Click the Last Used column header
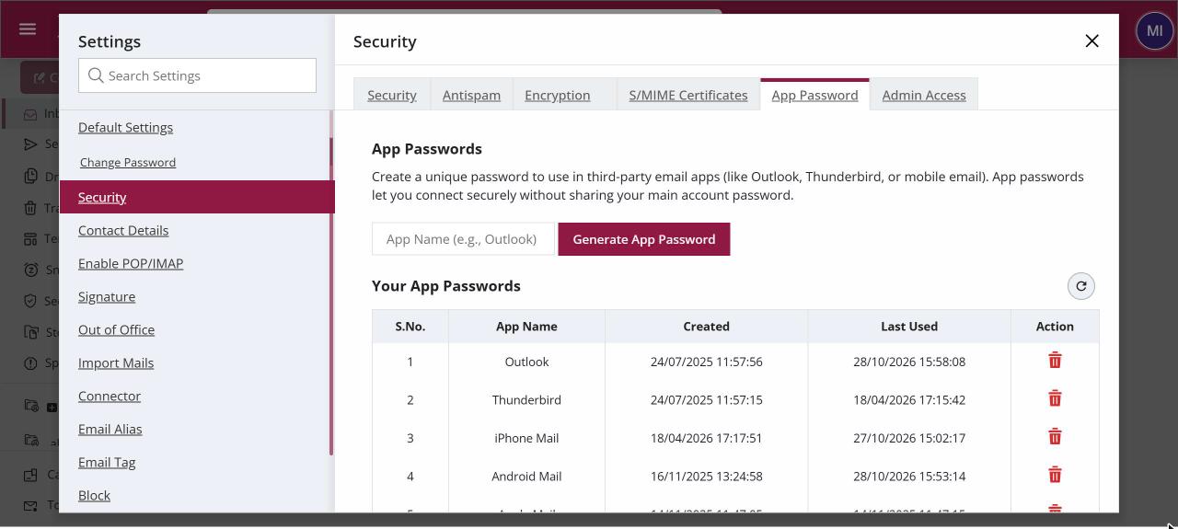The width and height of the screenshot is (1178, 529). pyautogui.click(x=909, y=327)
